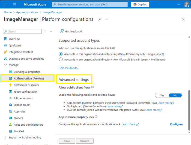
Task: Click Help me decide link
Action: [69, 68]
